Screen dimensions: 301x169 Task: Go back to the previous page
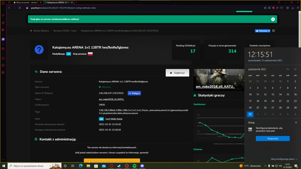pos(9,8)
